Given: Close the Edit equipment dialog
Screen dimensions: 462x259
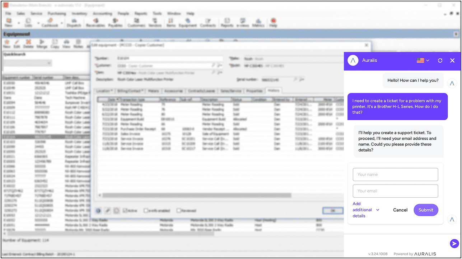Looking at the screenshot, I should [x=366, y=45].
